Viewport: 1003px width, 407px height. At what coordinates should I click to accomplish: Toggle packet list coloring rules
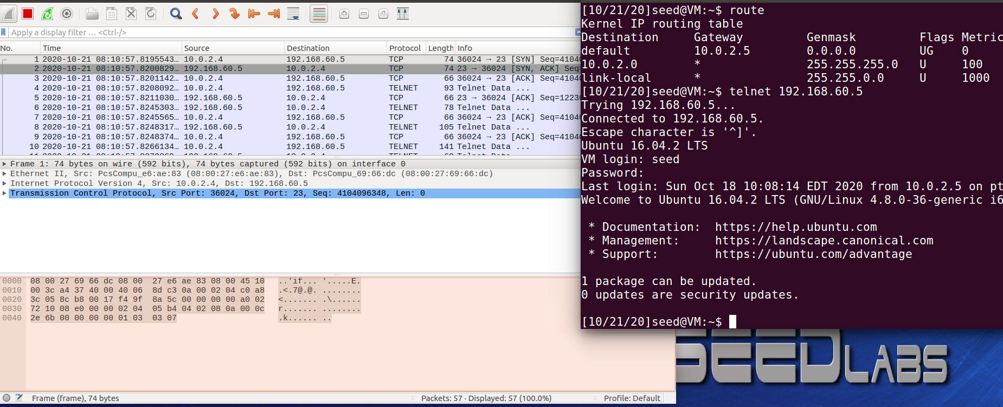(x=319, y=14)
